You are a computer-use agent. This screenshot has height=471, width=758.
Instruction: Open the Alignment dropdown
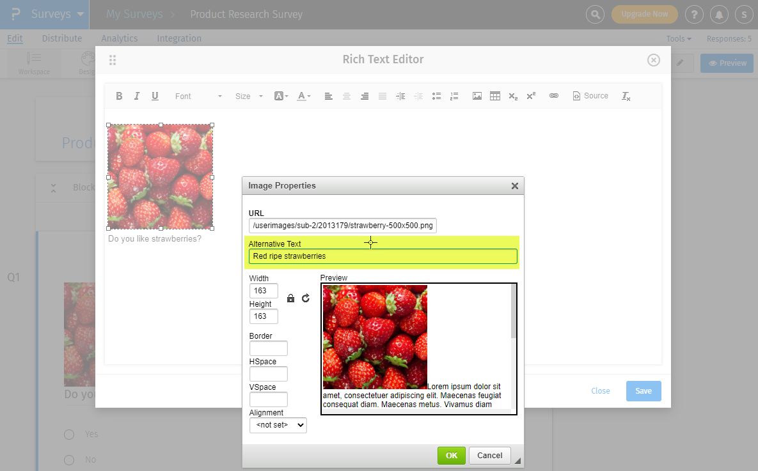[x=278, y=425]
